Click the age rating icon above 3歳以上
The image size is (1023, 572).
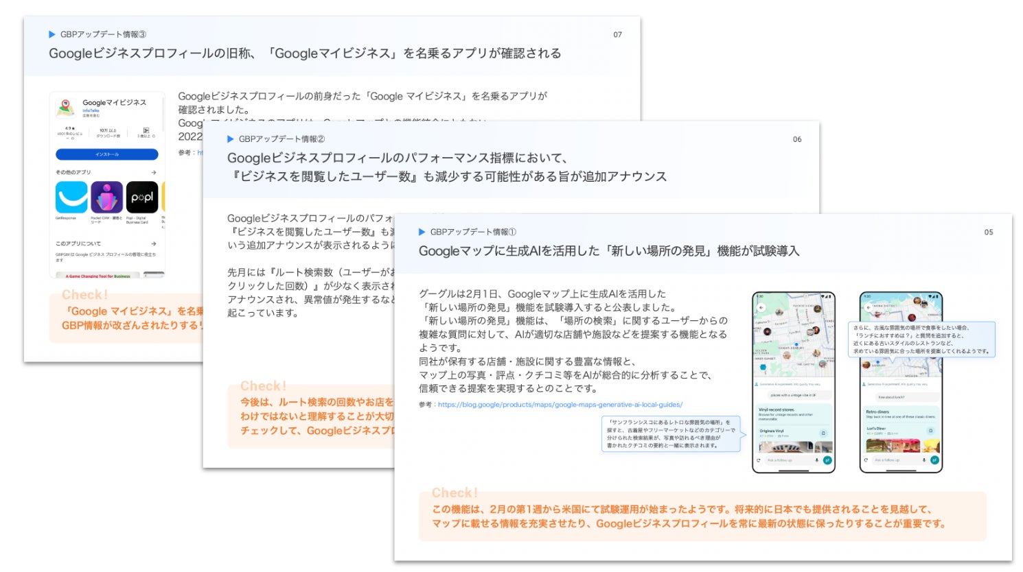[x=146, y=130]
